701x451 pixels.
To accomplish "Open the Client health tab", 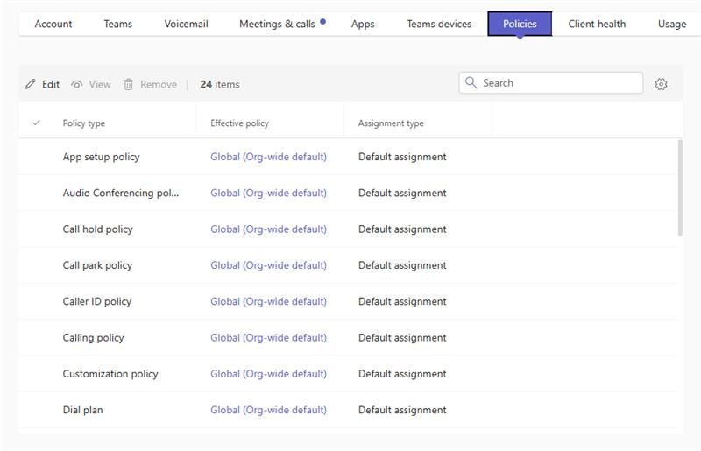I will (x=597, y=24).
